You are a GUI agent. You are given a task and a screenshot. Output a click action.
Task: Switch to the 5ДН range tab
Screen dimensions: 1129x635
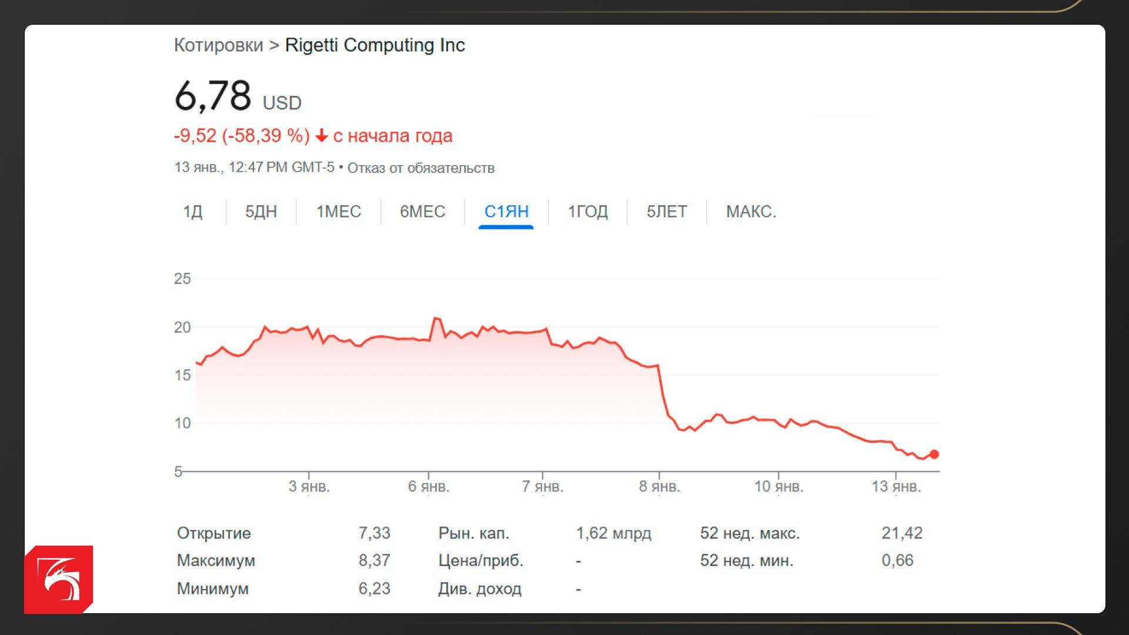point(261,212)
